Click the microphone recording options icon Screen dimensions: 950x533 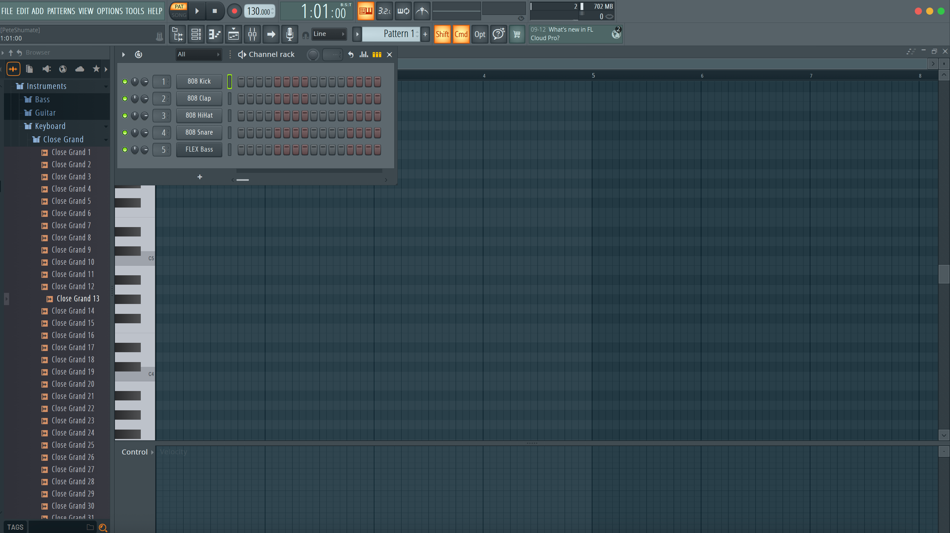click(290, 34)
